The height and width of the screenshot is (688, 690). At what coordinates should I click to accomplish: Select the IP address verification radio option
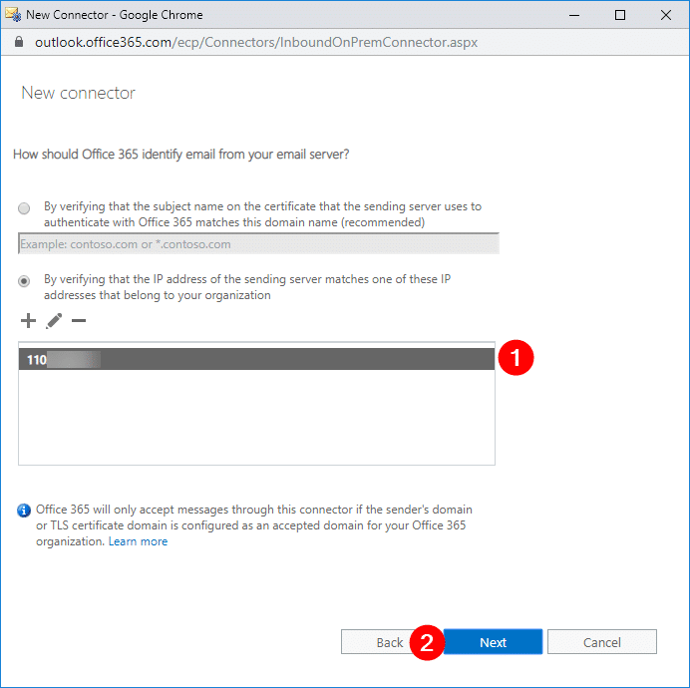[x=24, y=281]
